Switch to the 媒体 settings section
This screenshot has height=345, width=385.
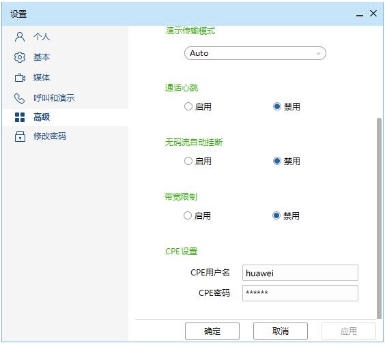click(x=65, y=78)
